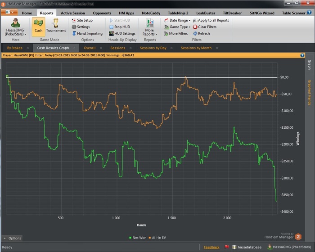Image resolution: width=315 pixels, height=252 pixels.
Task: Refresh the report
Action: 202,34
